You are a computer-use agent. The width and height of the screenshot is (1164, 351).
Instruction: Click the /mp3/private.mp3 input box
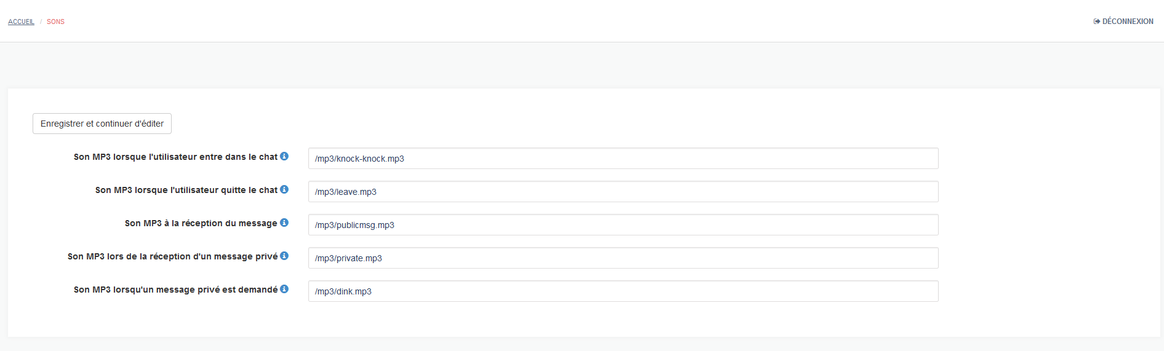(623, 258)
